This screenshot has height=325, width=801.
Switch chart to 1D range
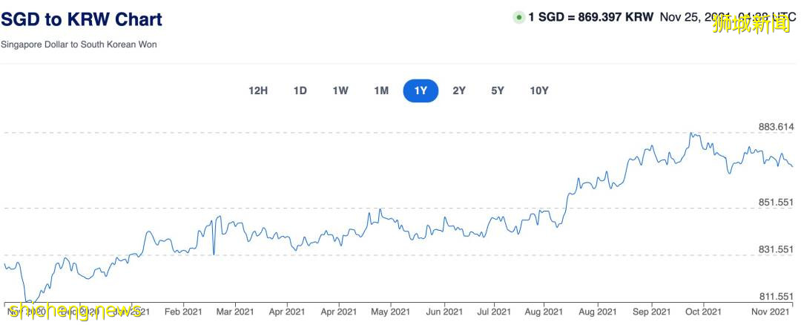(x=300, y=91)
